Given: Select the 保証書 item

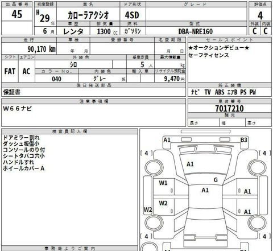Looking at the screenshot, I should point(12,92).
